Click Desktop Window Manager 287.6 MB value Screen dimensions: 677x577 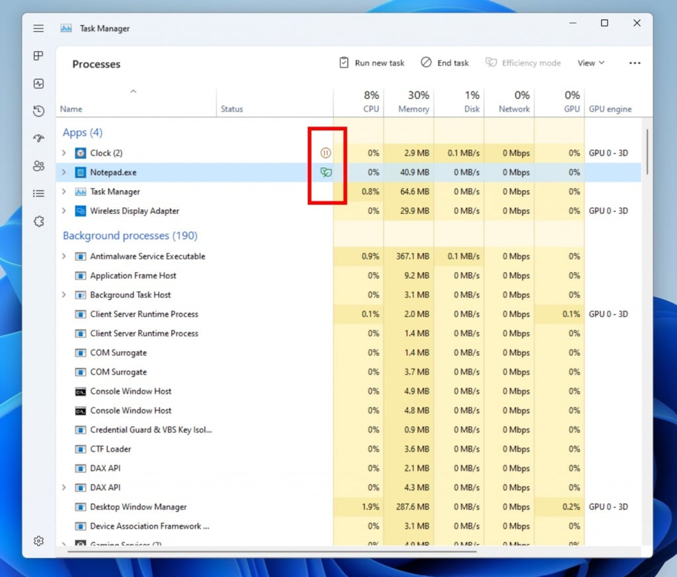tap(413, 507)
